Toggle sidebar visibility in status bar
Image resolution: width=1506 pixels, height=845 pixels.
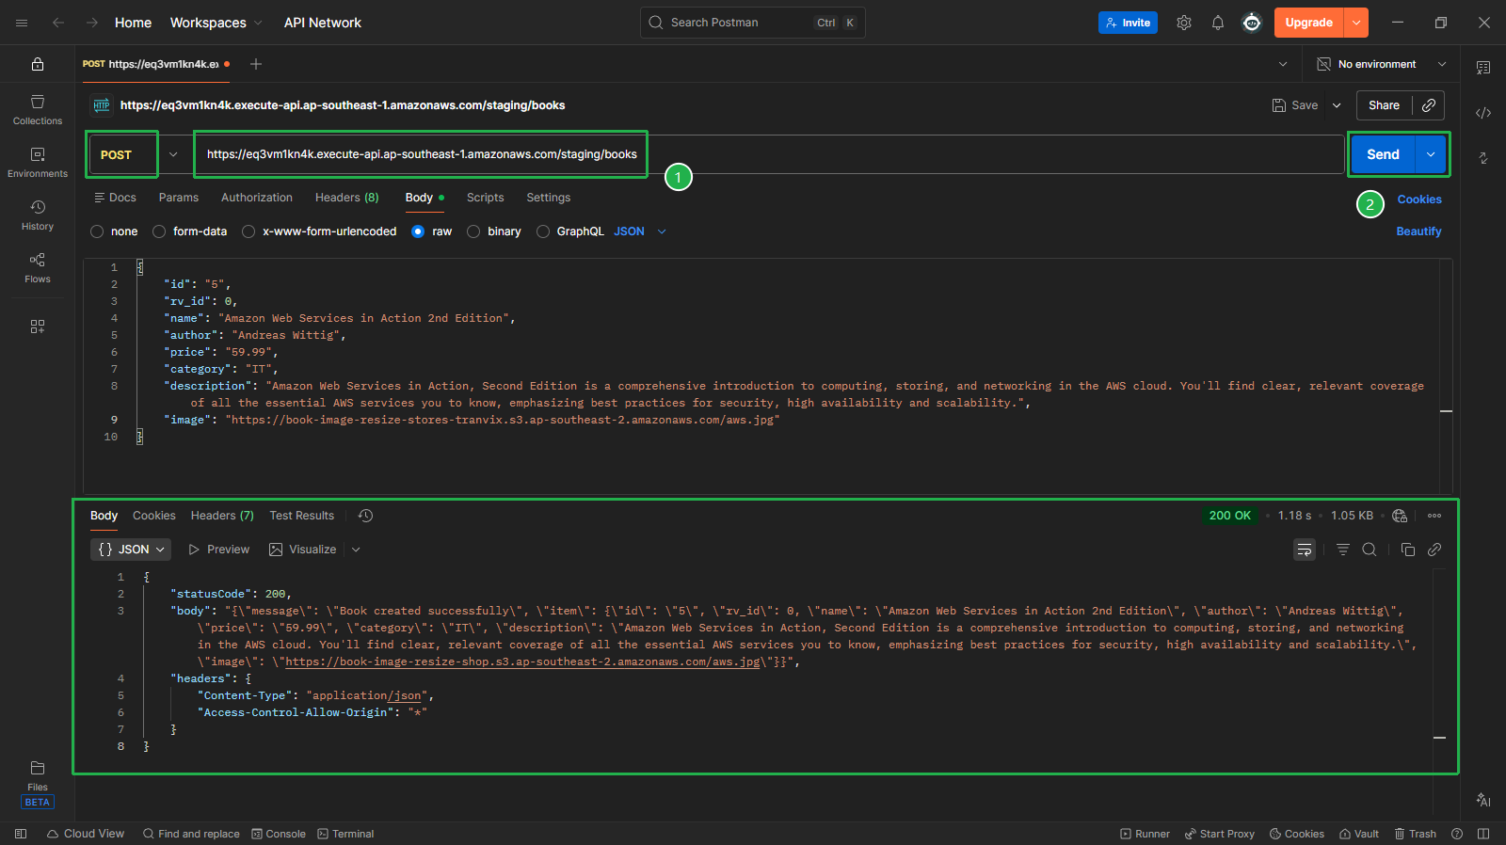pyautogui.click(x=21, y=834)
